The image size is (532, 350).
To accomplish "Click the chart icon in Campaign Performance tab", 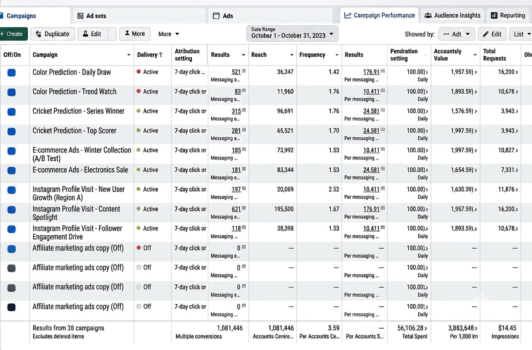I will (348, 16).
